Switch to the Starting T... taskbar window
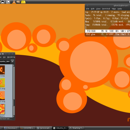The image size is (130, 130). pos(77,128)
